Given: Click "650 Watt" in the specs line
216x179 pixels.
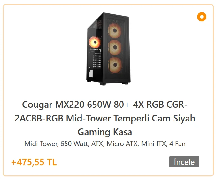Looking at the screenshot, I should click(74, 144).
